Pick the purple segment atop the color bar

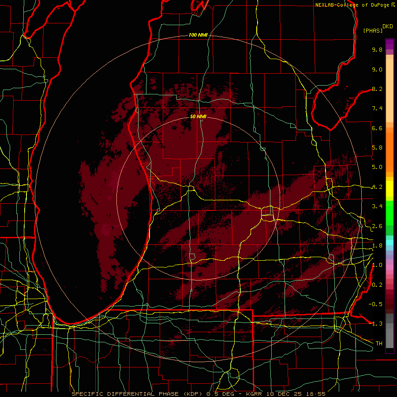pos(390,44)
